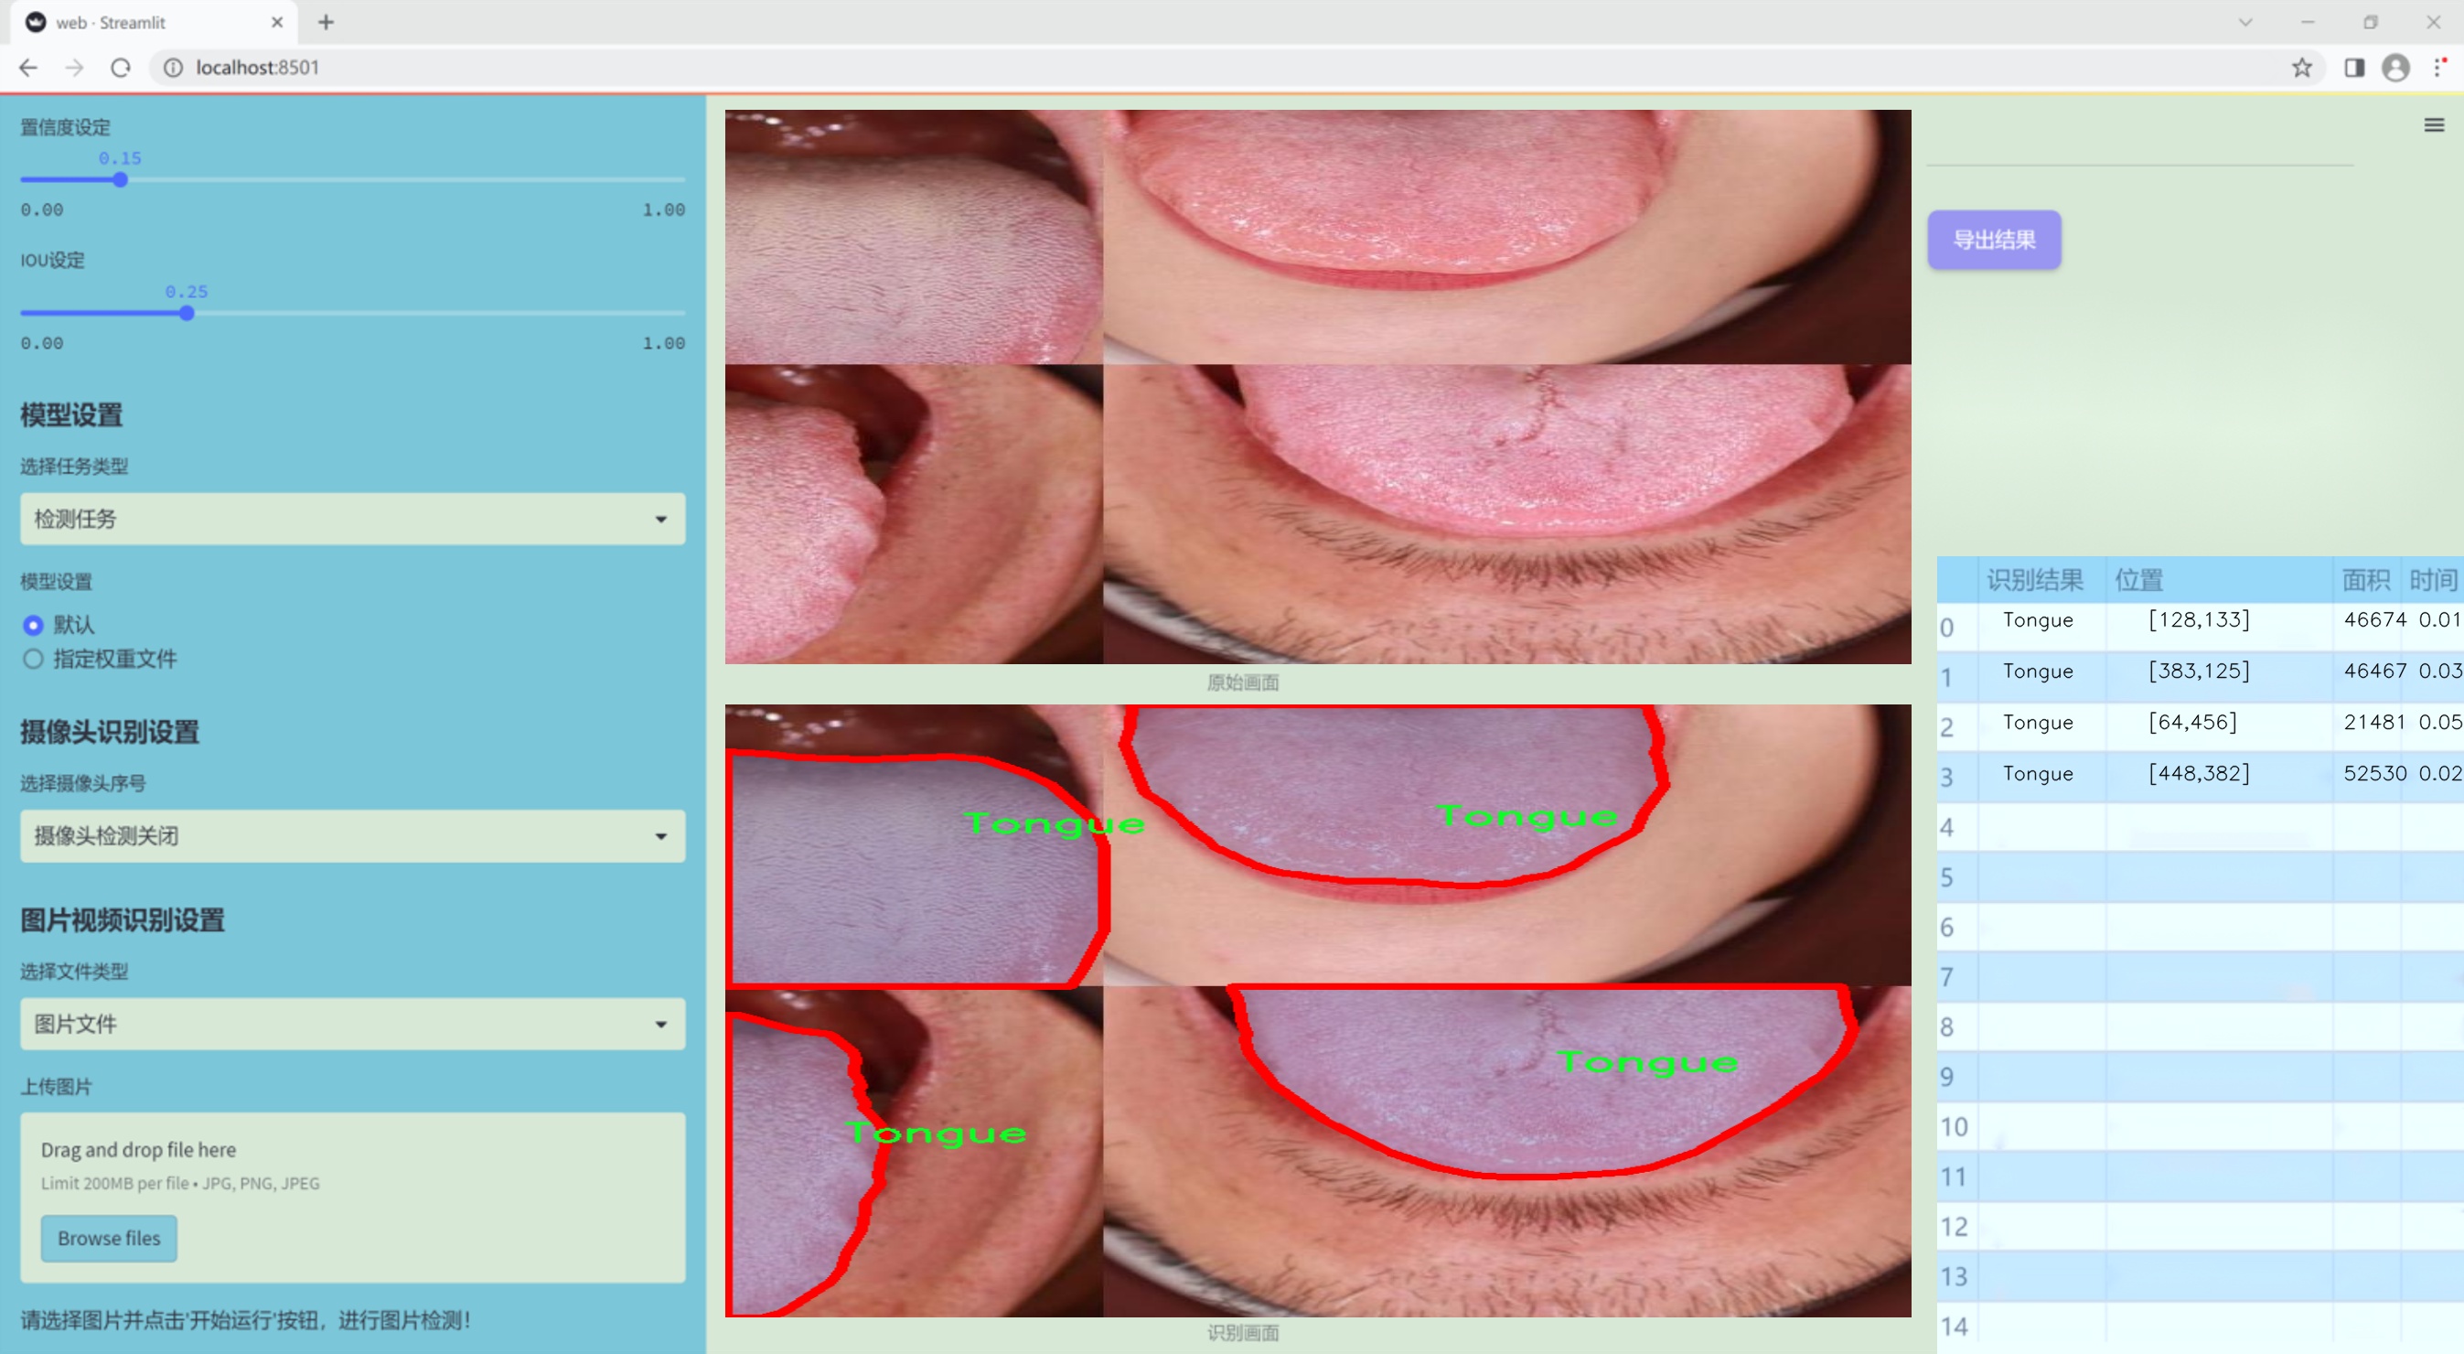2464x1354 pixels.
Task: Open a new browser tab
Action: 327,22
